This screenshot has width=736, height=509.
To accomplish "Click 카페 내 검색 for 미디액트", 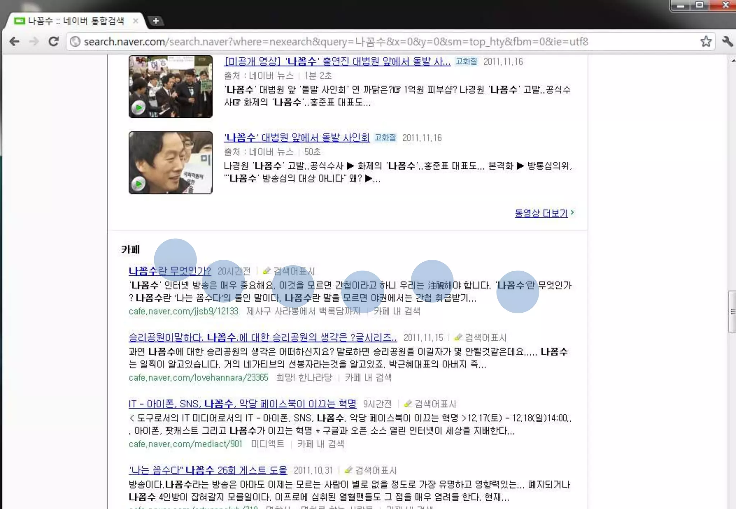I will click(x=320, y=444).
